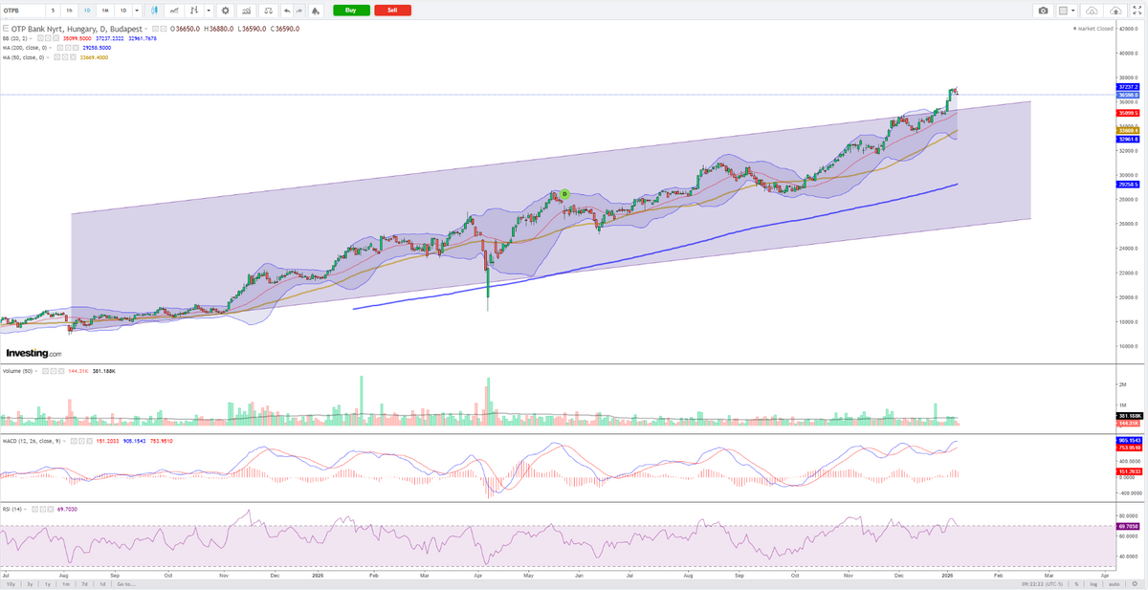Open chart settings gear
This screenshot has width=1148, height=590.
pyautogui.click(x=225, y=10)
